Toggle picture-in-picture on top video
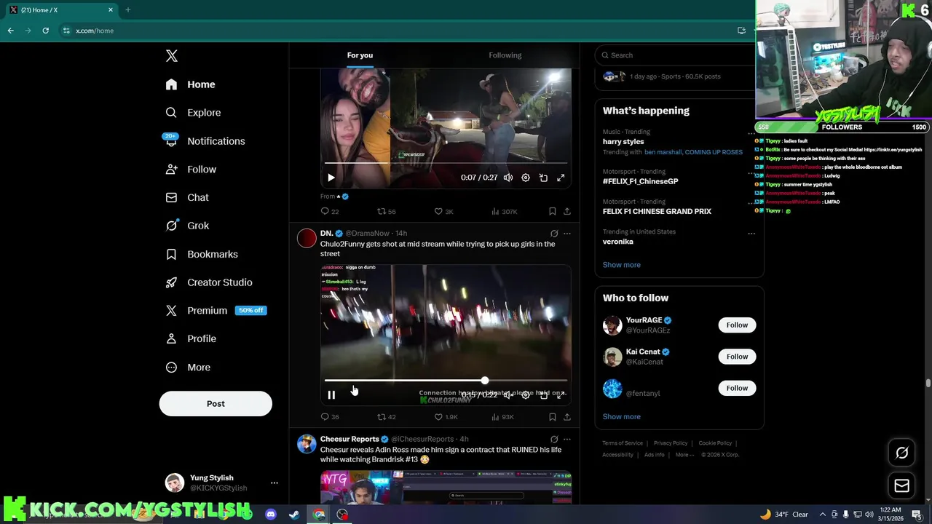 [543, 178]
